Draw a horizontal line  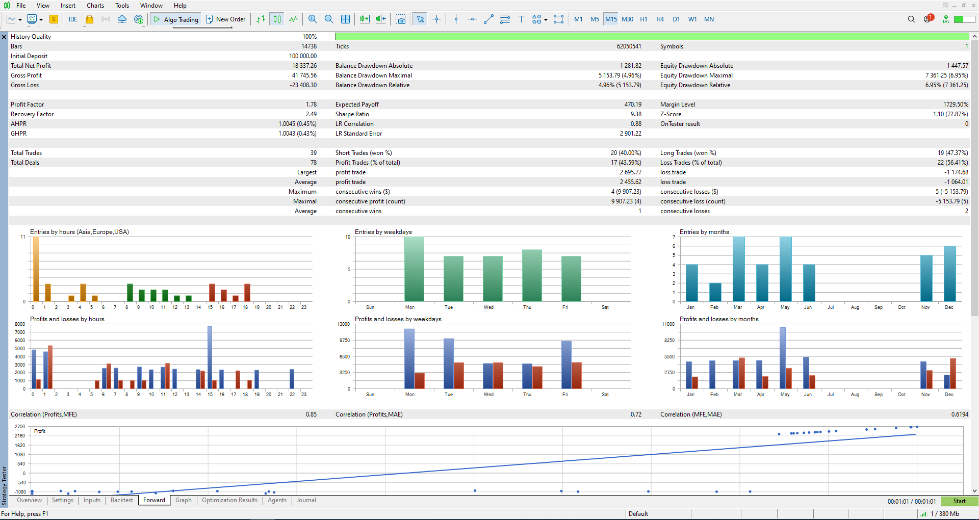point(472,19)
